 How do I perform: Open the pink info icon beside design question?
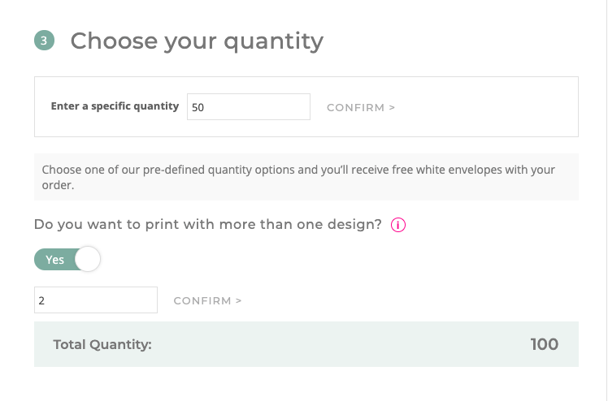tap(397, 225)
